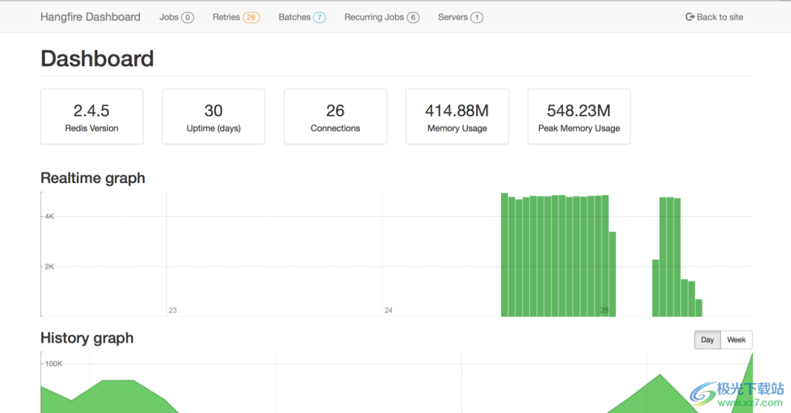
Task: Click the History graph heading
Action: (x=87, y=338)
